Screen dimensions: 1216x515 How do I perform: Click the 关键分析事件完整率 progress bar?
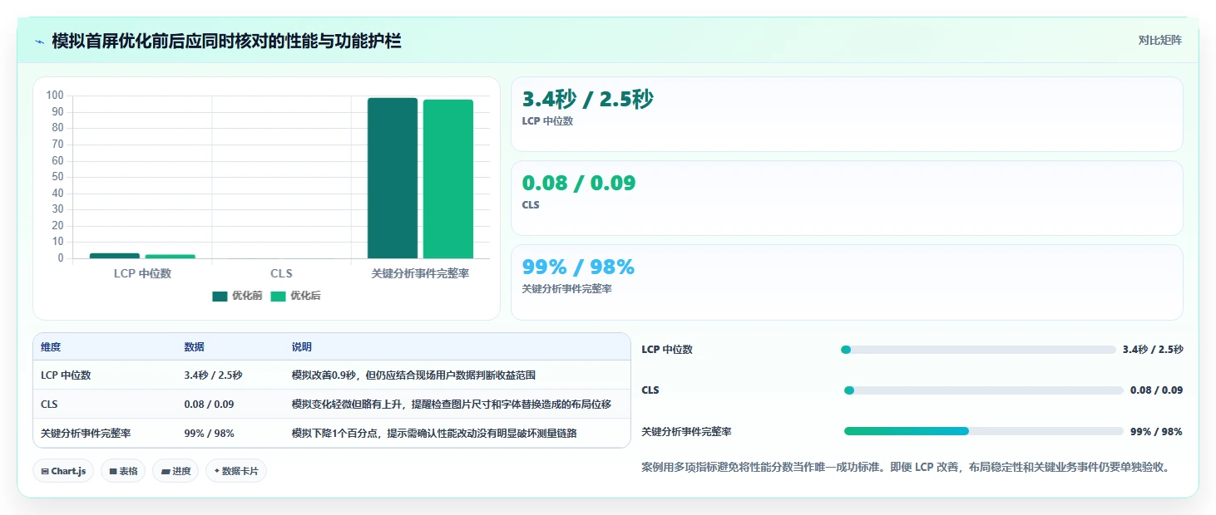coord(983,431)
